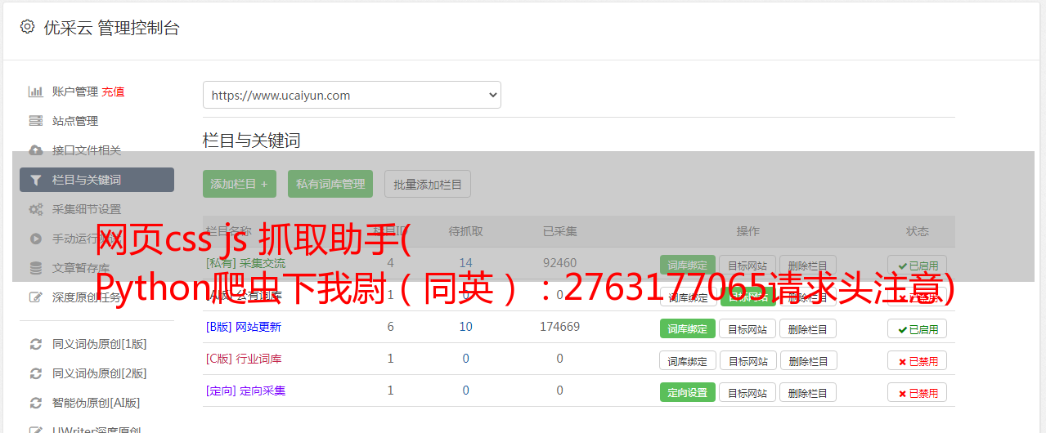1046x433 pixels.
Task: Click the [C版] 行业词库 column name
Action: coord(244,359)
